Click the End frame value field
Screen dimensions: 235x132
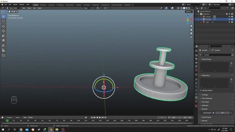click(x=188, y=117)
